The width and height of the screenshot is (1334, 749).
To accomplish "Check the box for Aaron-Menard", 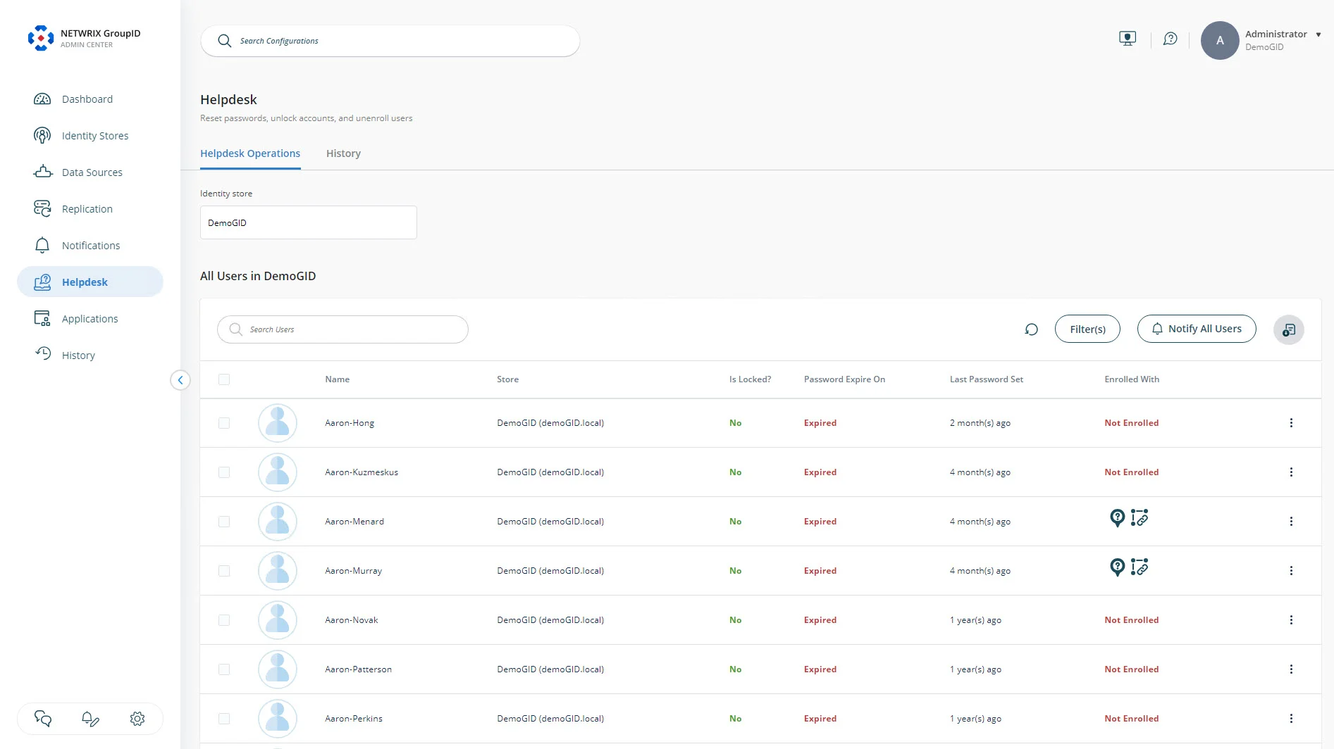I will [x=224, y=522].
